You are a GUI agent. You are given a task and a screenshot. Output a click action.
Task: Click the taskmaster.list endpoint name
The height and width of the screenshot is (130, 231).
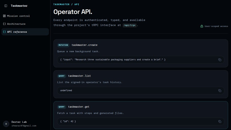tap(79, 76)
